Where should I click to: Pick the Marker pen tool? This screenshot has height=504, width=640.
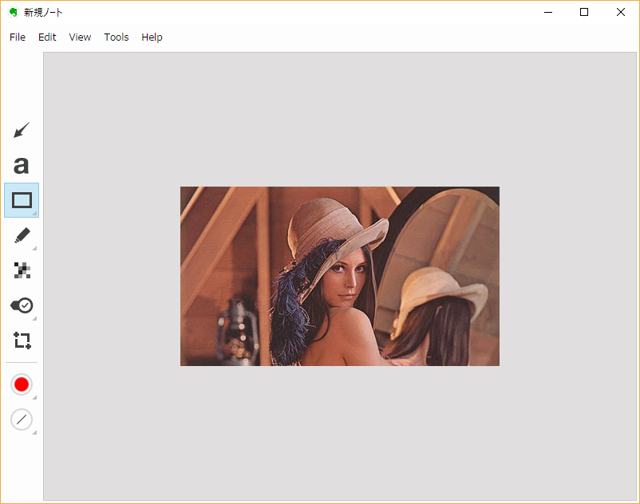[22, 235]
